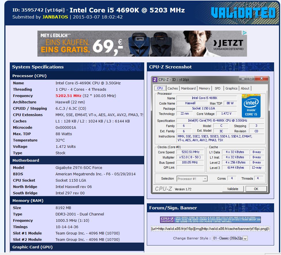Minimize the CPU-Z window
Image resolution: width=281 pixels, height=255 pixels.
(243, 79)
